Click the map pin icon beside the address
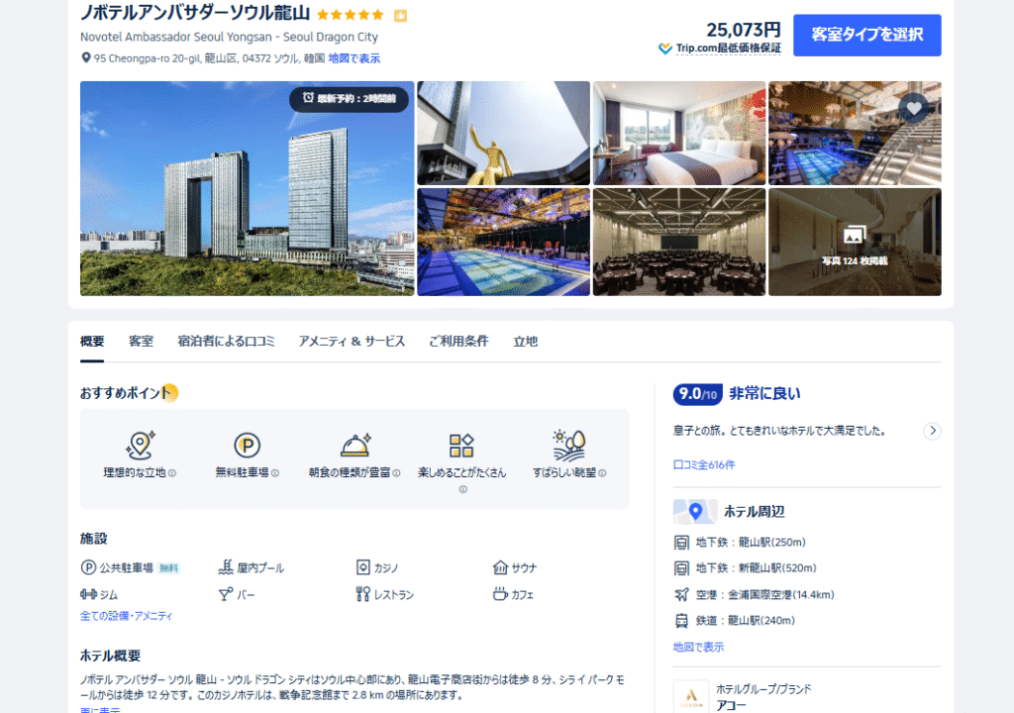The height and width of the screenshot is (713, 1014). point(86,58)
